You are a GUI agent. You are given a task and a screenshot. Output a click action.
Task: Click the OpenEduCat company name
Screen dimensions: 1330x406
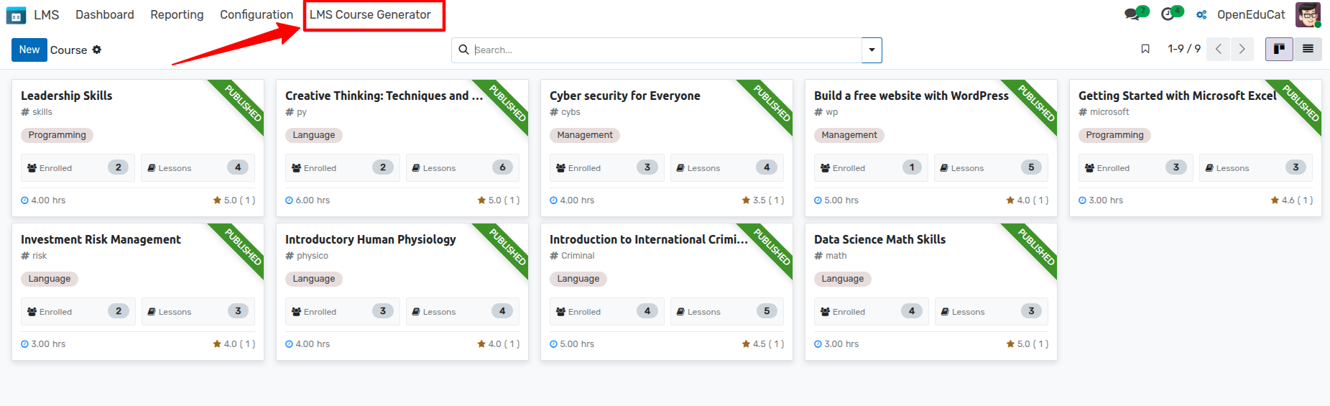pos(1251,14)
